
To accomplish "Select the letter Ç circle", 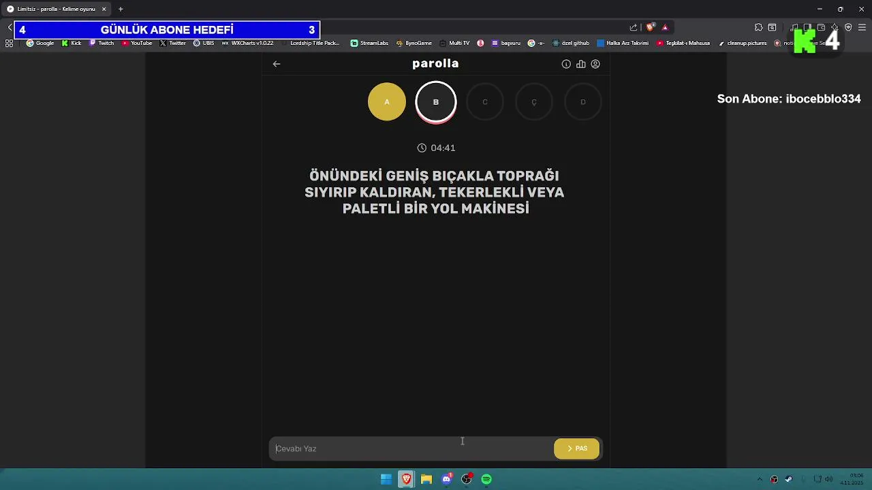I will pos(534,102).
